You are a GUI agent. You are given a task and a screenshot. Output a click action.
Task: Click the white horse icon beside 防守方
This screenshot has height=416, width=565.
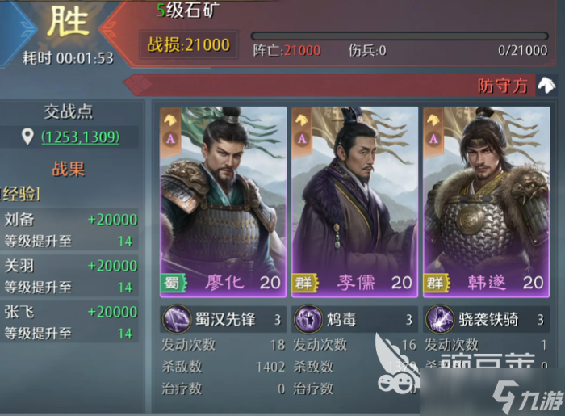coord(546,86)
